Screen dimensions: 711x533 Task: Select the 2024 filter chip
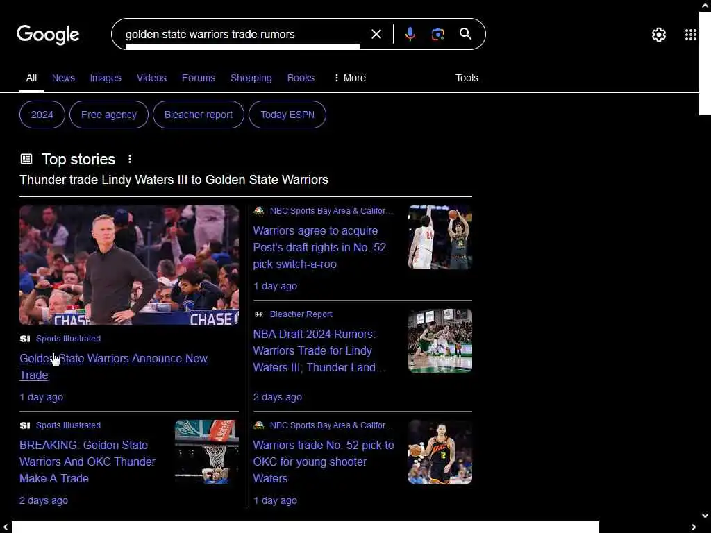42,115
